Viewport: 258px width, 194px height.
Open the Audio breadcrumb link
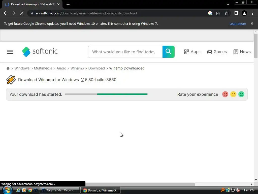coord(61,68)
